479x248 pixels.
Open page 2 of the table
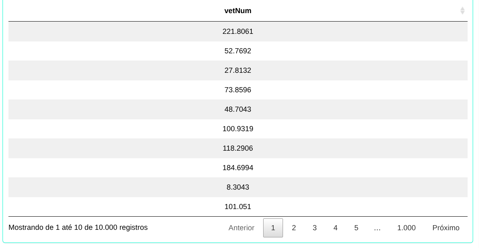pos(294,228)
